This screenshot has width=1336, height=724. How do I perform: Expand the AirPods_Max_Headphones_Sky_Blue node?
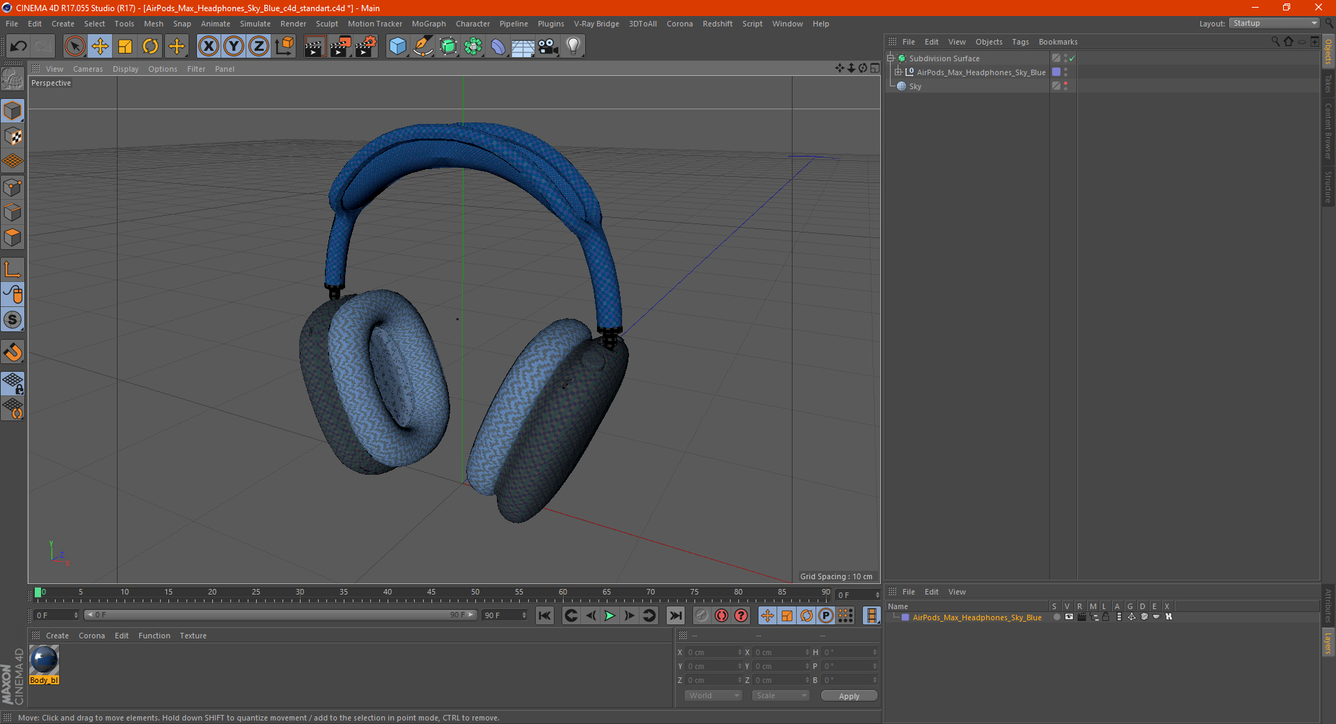[x=898, y=72]
